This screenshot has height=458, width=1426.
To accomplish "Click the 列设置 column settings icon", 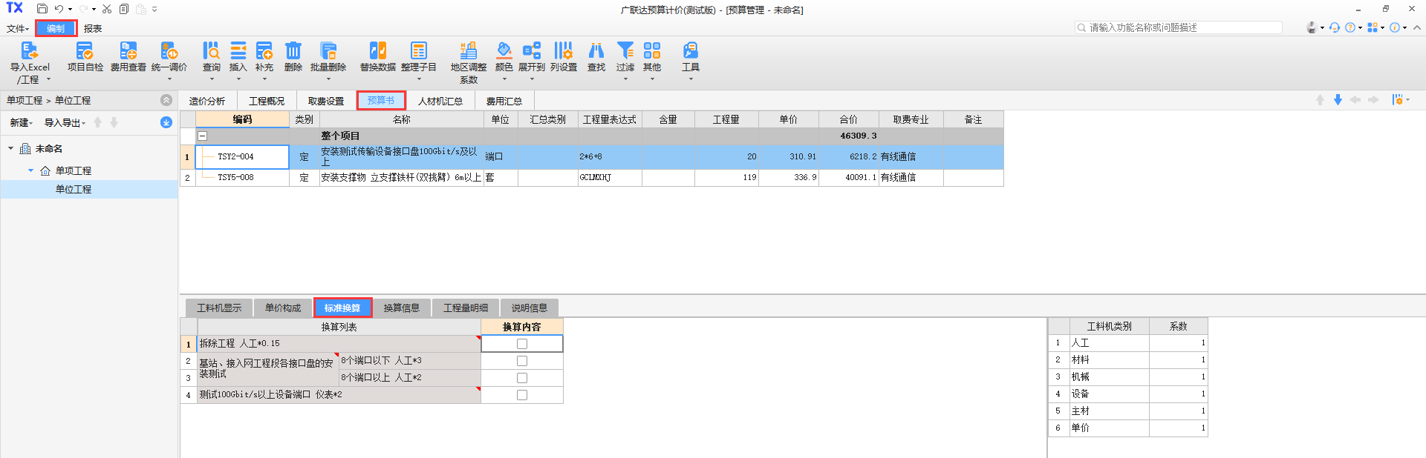I will click(x=563, y=52).
